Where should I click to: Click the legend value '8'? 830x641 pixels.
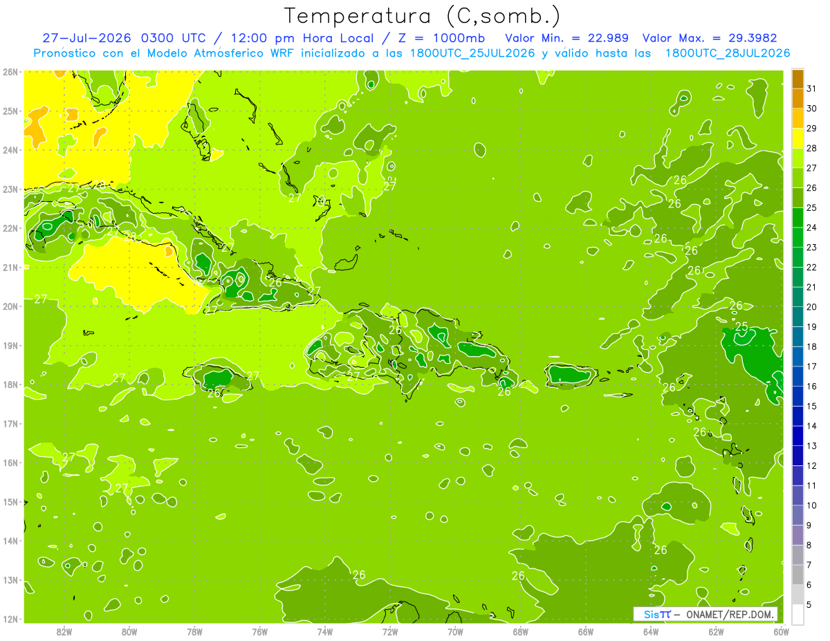(809, 546)
